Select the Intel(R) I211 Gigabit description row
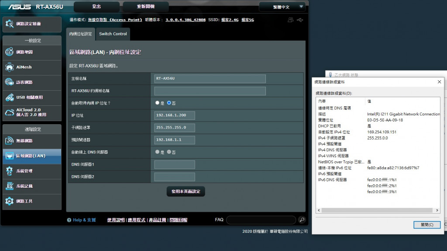The width and height of the screenshot is (447, 251). [378, 114]
